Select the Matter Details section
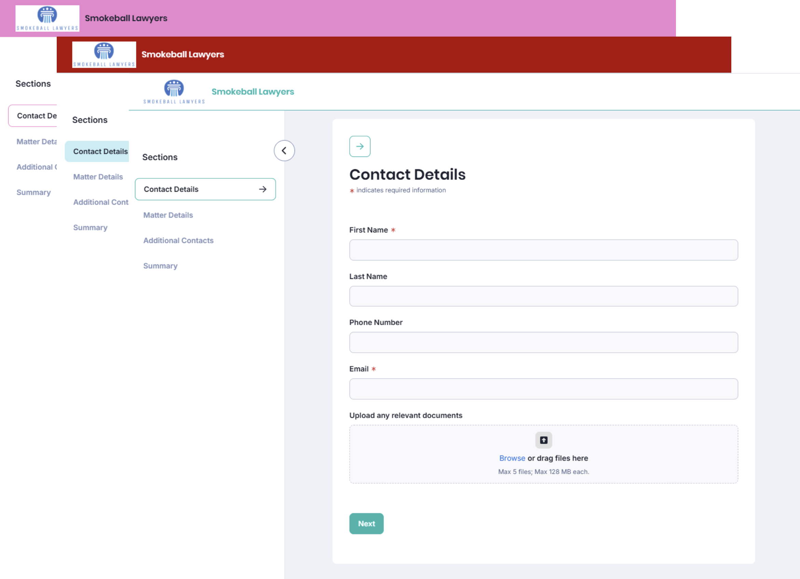This screenshot has width=800, height=579. pos(168,215)
